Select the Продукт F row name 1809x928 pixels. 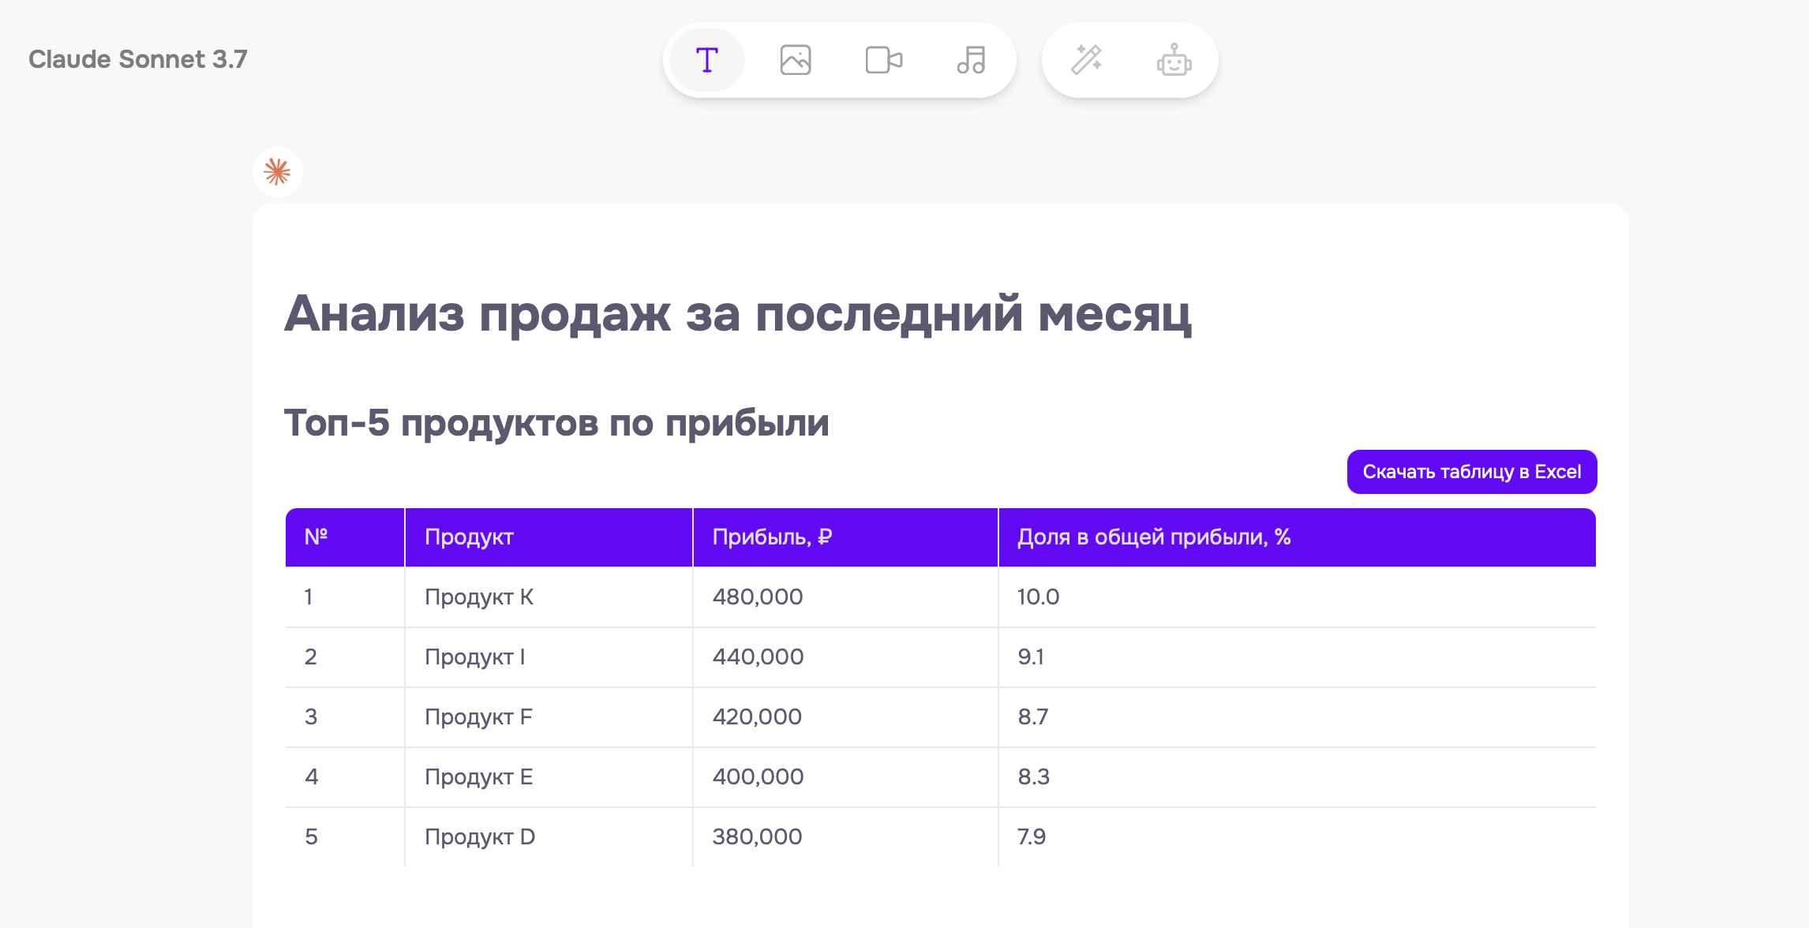(478, 717)
